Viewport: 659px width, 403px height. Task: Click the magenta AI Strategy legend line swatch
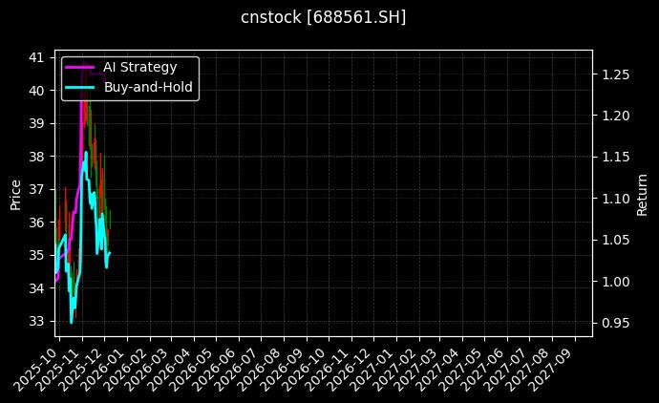coord(80,67)
